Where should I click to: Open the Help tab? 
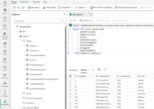pos(45,2)
